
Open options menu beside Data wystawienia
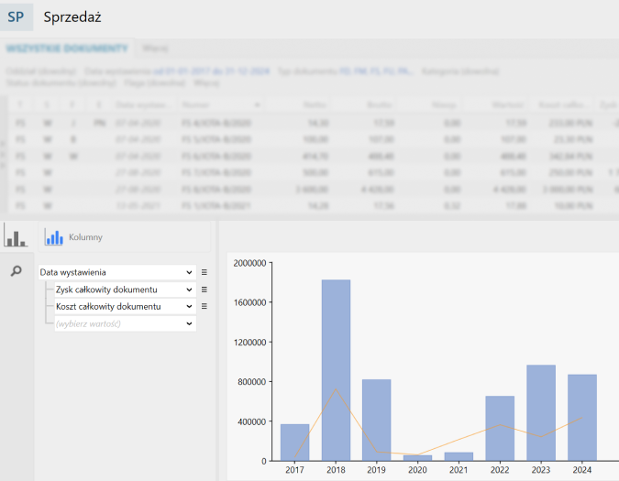click(204, 272)
